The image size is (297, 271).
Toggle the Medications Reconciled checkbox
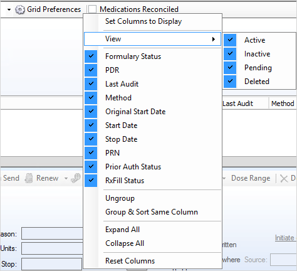[x=92, y=9]
